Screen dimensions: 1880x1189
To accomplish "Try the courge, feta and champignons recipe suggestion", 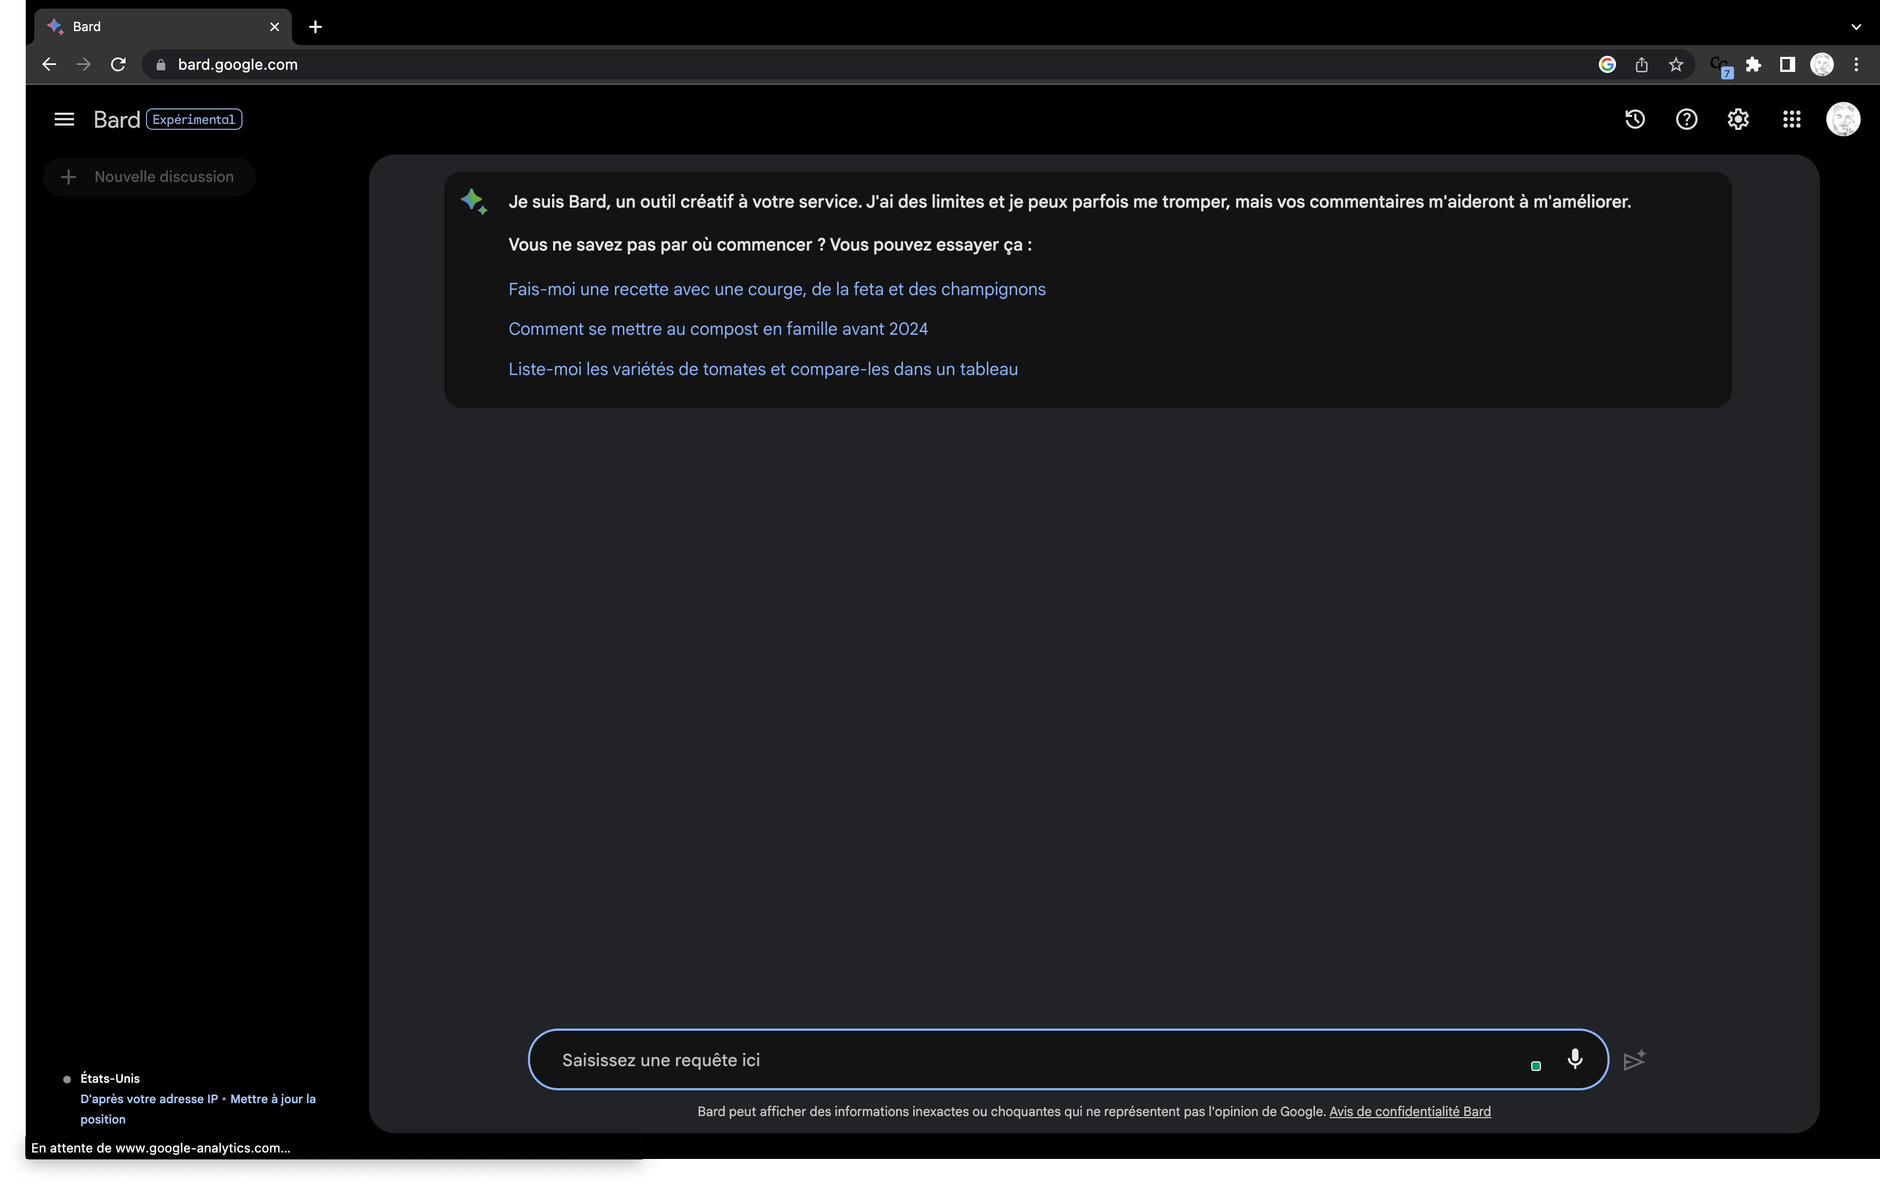I will (777, 289).
